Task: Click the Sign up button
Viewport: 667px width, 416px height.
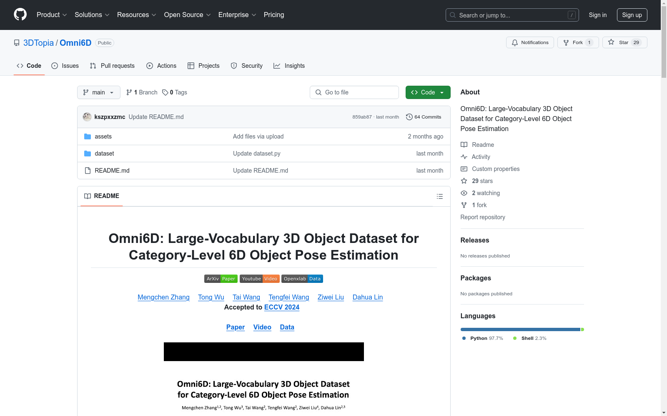Action: (x=632, y=15)
